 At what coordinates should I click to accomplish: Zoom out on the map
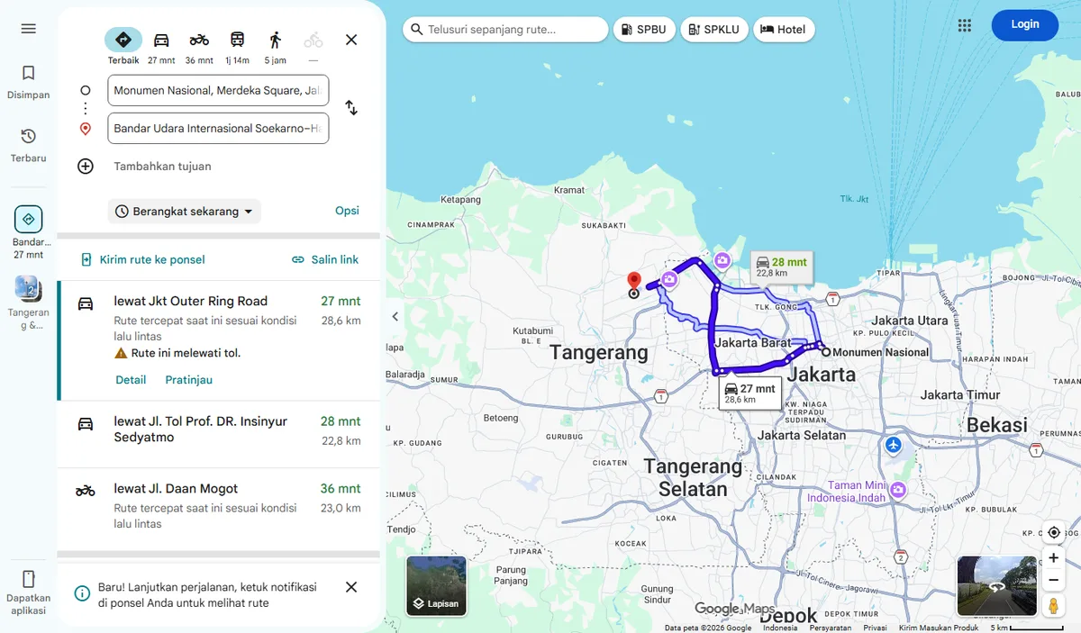click(1053, 580)
